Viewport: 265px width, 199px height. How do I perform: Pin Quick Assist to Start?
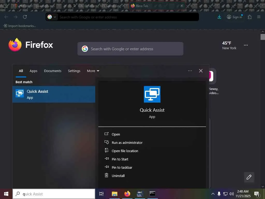[x=116, y=159]
